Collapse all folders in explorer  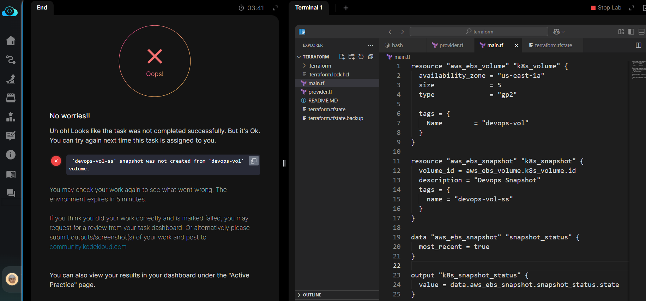[x=370, y=57]
